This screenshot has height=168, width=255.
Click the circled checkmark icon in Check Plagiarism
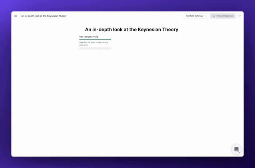[x=214, y=16]
